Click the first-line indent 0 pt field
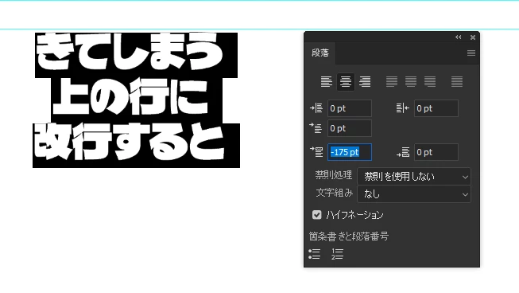Viewport: 519px width, 293px height. coord(350,128)
